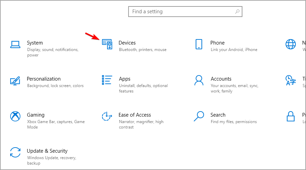
Task: Click 'Windows Update, recovery, backup' text
Action: click(x=52, y=160)
